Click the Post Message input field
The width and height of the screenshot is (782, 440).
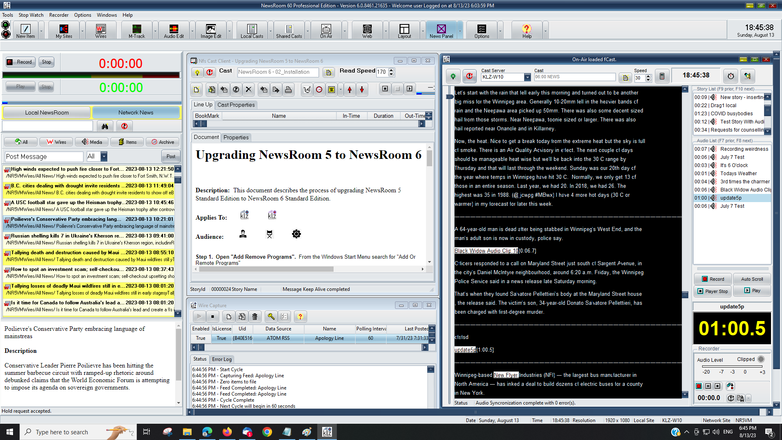[x=44, y=156]
